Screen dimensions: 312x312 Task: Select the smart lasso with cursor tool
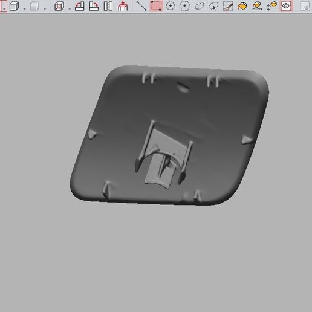[x=213, y=6]
